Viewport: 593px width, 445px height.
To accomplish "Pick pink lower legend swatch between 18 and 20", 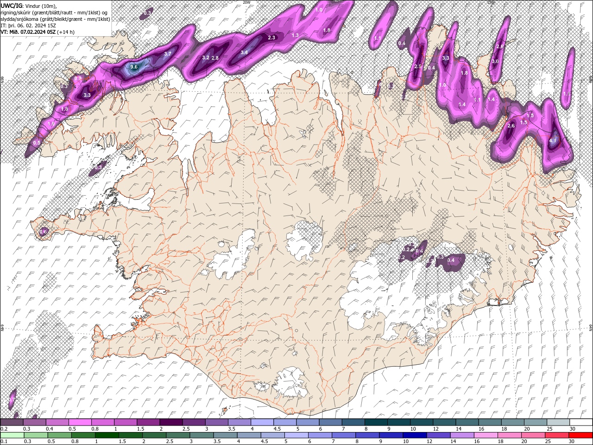I will click(x=509, y=435).
